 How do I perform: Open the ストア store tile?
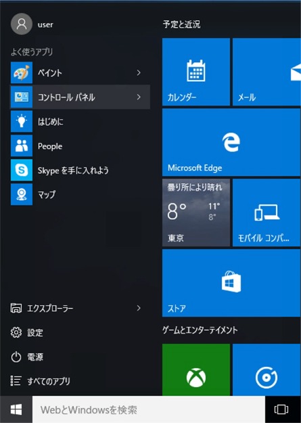click(x=231, y=283)
